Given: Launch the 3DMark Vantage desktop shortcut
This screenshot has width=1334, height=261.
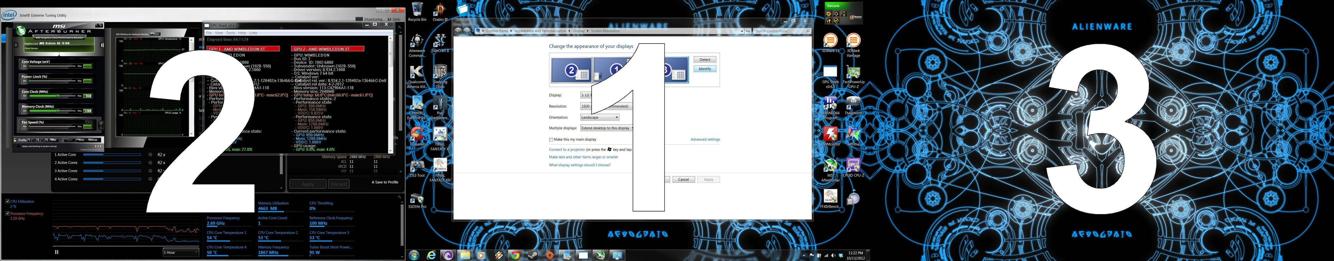Looking at the screenshot, I should pyautogui.click(x=853, y=46).
